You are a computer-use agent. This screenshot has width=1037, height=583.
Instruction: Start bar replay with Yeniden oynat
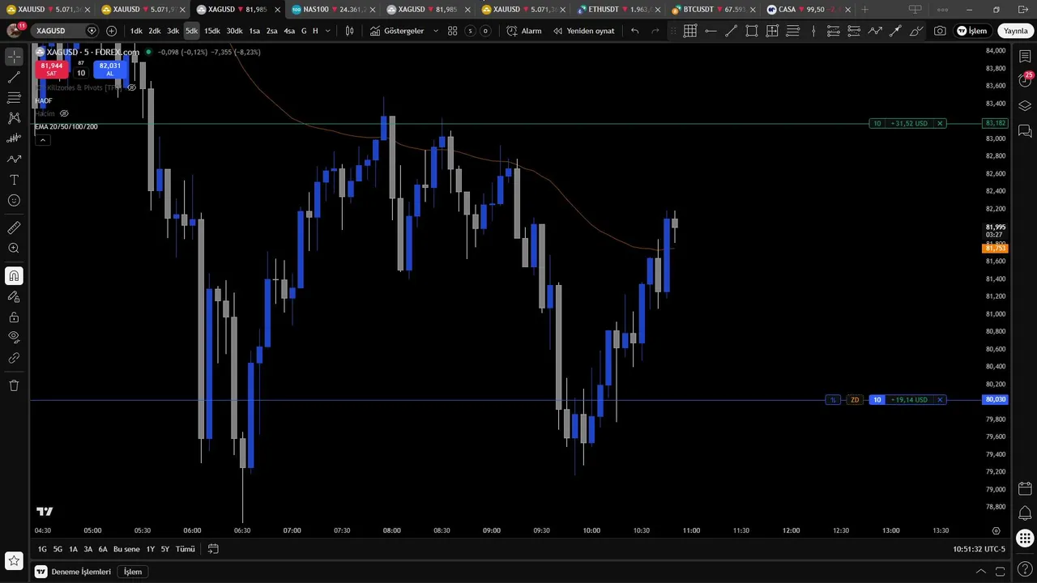[x=583, y=31]
